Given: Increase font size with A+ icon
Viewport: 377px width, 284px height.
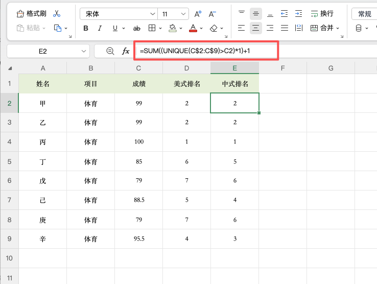Looking at the screenshot, I should tap(198, 14).
